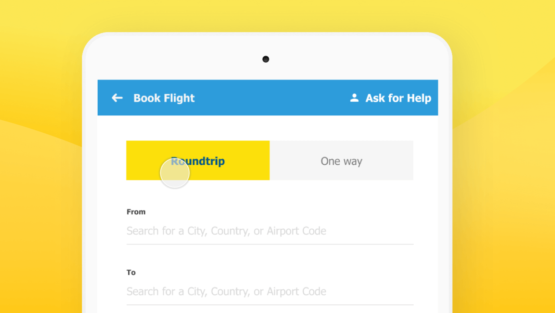Click the user silhouette icon in the top bar
Viewport: 555px width, 313px height.
click(354, 97)
